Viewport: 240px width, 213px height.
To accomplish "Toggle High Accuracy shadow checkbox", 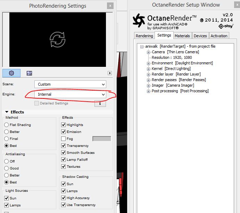I will pos(63,198).
